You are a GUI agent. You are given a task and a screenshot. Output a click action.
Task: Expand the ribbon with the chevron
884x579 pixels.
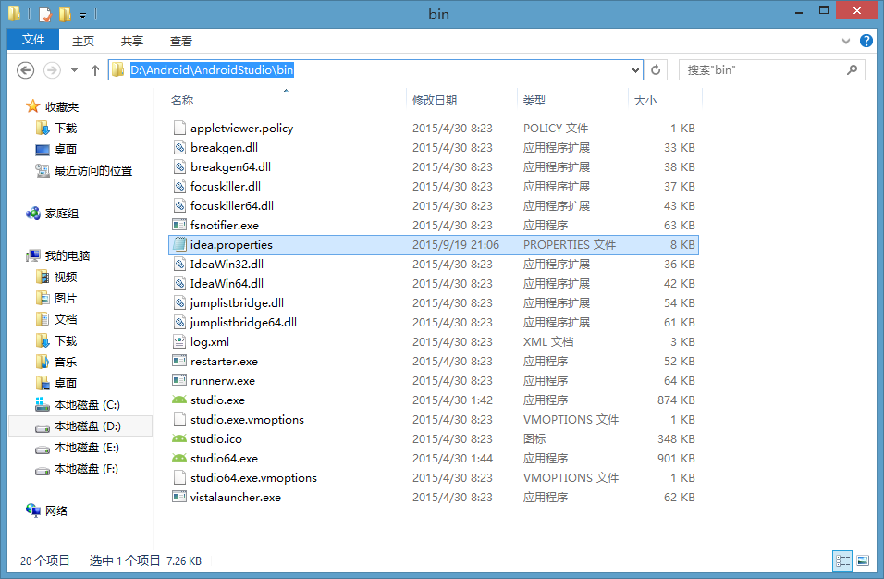point(847,41)
